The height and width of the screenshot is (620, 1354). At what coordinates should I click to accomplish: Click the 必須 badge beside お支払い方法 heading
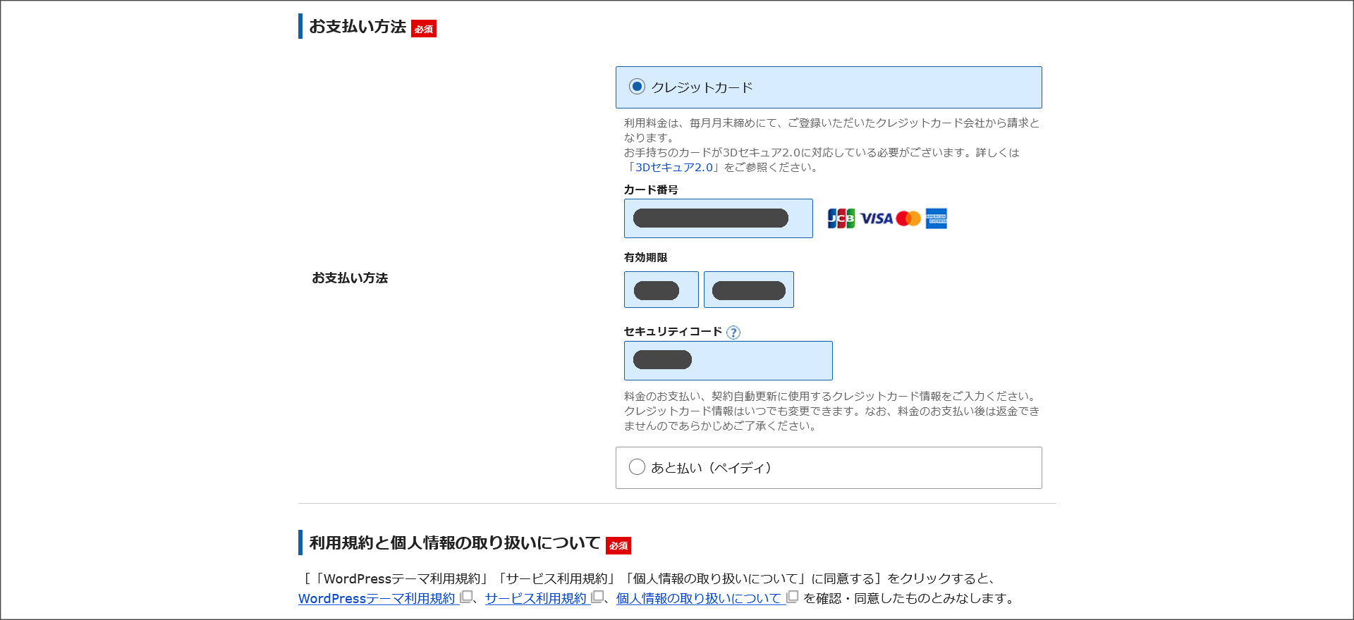pos(424,29)
